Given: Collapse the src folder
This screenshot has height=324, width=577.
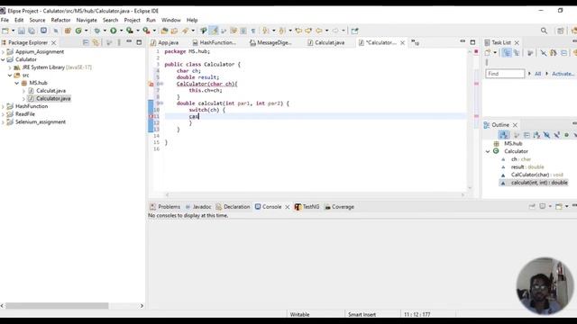Looking at the screenshot, I should pyautogui.click(x=10, y=76).
